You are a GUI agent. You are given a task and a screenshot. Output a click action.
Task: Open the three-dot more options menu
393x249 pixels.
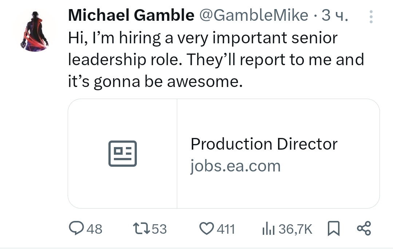pyautogui.click(x=371, y=17)
